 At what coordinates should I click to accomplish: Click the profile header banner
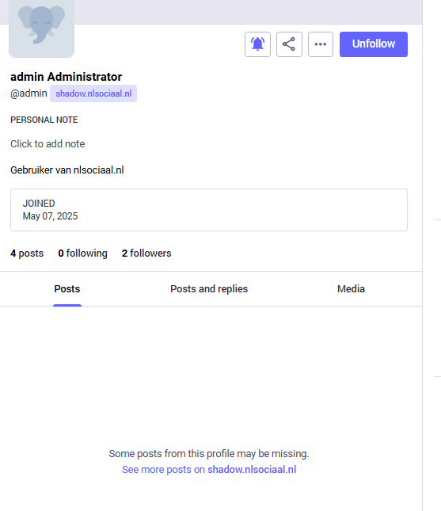pyautogui.click(x=248, y=12)
